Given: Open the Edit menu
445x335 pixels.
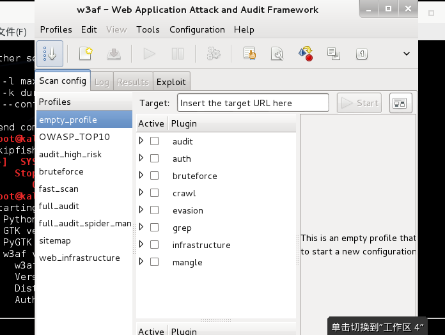Looking at the screenshot, I should pos(89,29).
